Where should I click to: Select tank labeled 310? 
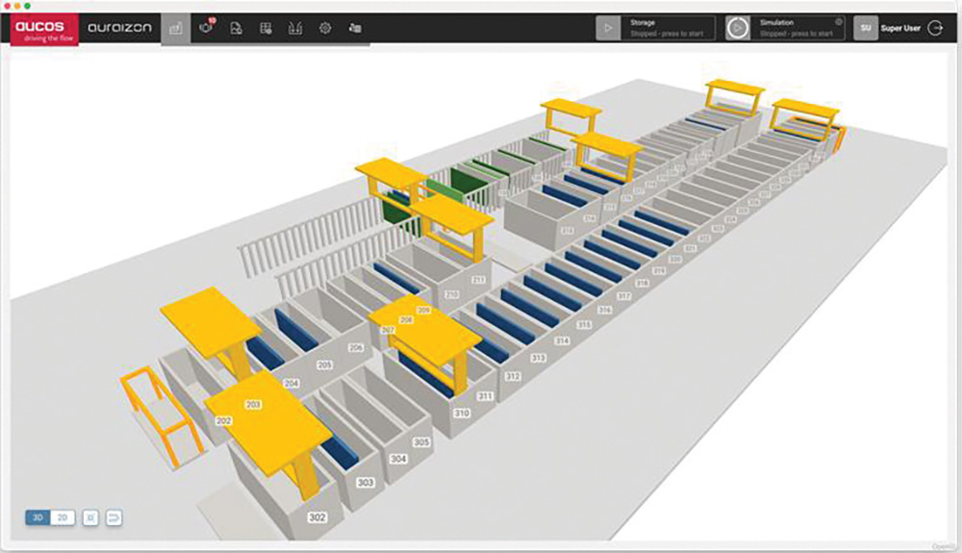462,414
